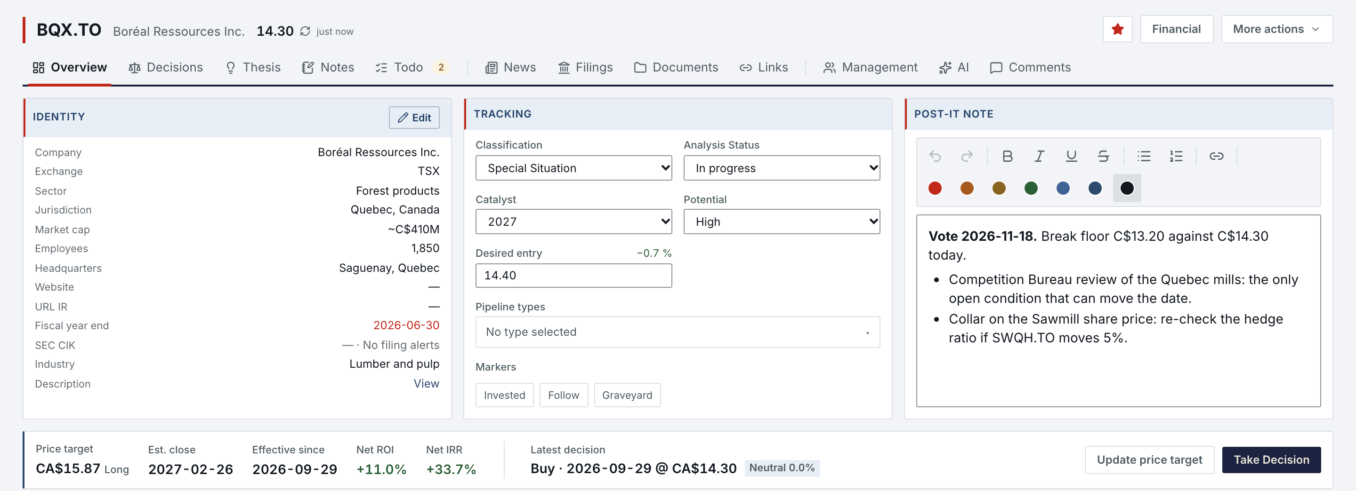Open the Analysis Status dropdown

click(x=782, y=168)
